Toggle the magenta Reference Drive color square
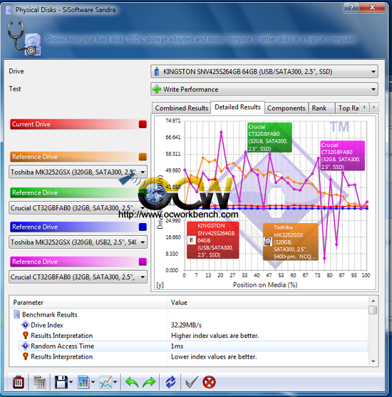 point(143,262)
